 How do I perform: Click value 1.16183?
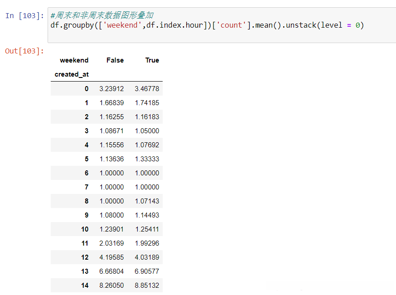[x=147, y=117]
